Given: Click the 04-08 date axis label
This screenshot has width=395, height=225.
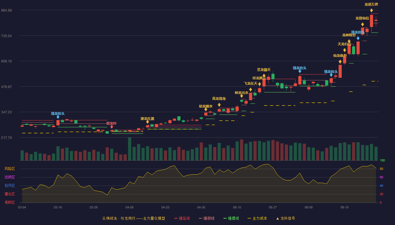Looking at the screenshot, I should coord(130,207).
